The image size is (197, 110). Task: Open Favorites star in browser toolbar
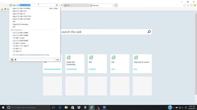click(x=188, y=5)
